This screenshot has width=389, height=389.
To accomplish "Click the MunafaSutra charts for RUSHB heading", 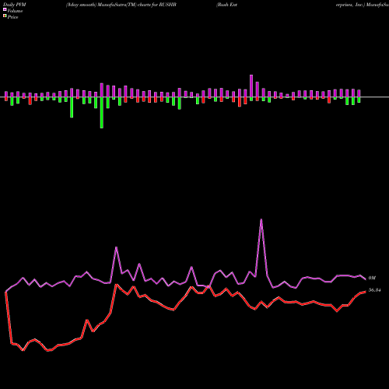I will [x=121, y=5].
